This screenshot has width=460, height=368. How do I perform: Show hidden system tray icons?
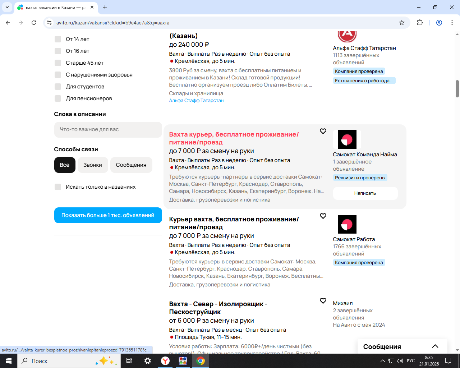[382, 361]
